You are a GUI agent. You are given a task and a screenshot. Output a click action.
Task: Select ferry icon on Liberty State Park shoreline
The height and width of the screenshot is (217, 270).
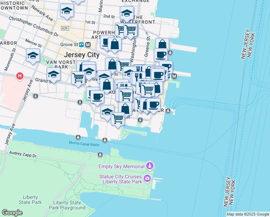[x=100, y=154]
